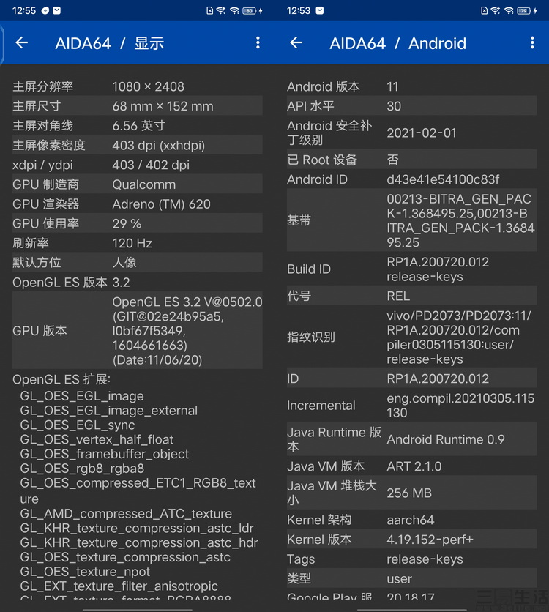Select GL_KHR_texture_compression_astc_hdr line
This screenshot has width=549, height=612.
(139, 542)
